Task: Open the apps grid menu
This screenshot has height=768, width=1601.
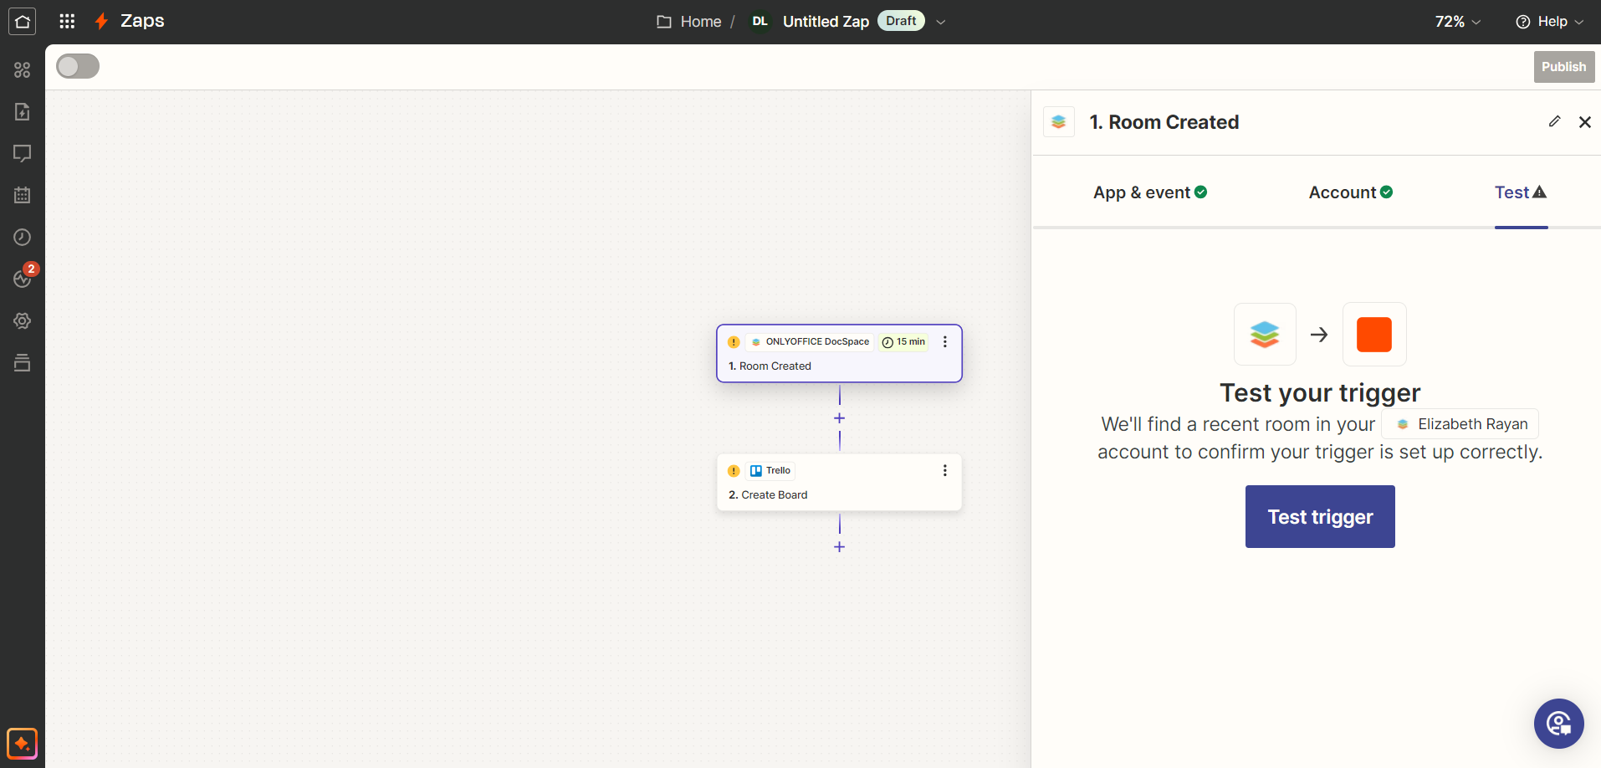Action: (x=67, y=22)
